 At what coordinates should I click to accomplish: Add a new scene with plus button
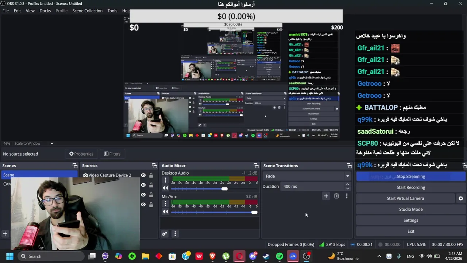coord(5,234)
